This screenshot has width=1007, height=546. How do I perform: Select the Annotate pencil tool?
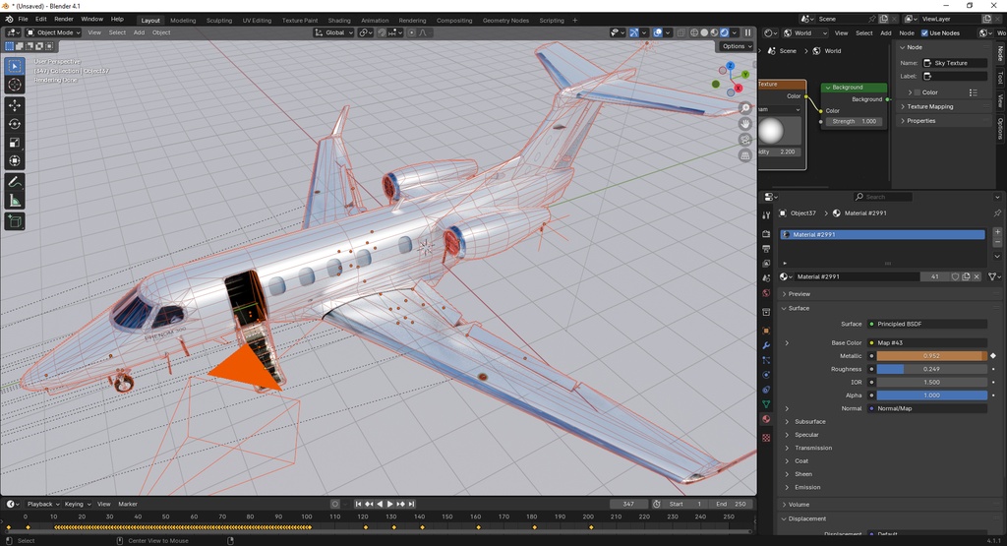tap(15, 182)
